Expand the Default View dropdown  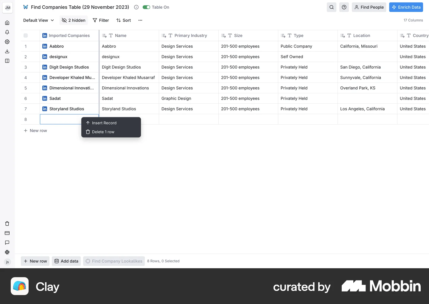39,20
